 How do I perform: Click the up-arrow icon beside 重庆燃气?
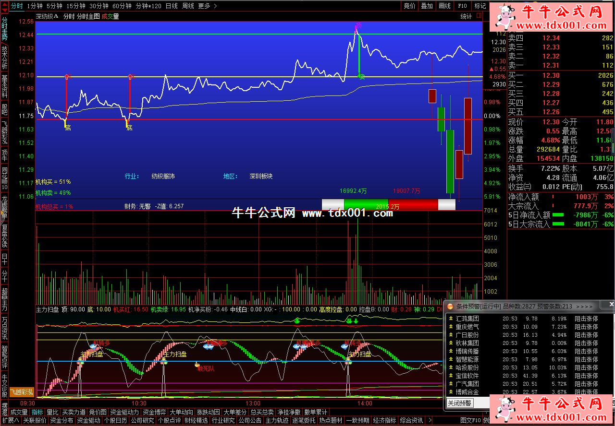(x=450, y=327)
